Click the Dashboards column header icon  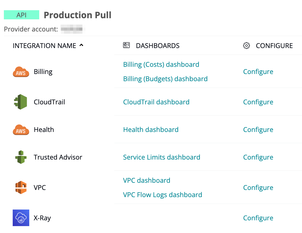(x=126, y=46)
